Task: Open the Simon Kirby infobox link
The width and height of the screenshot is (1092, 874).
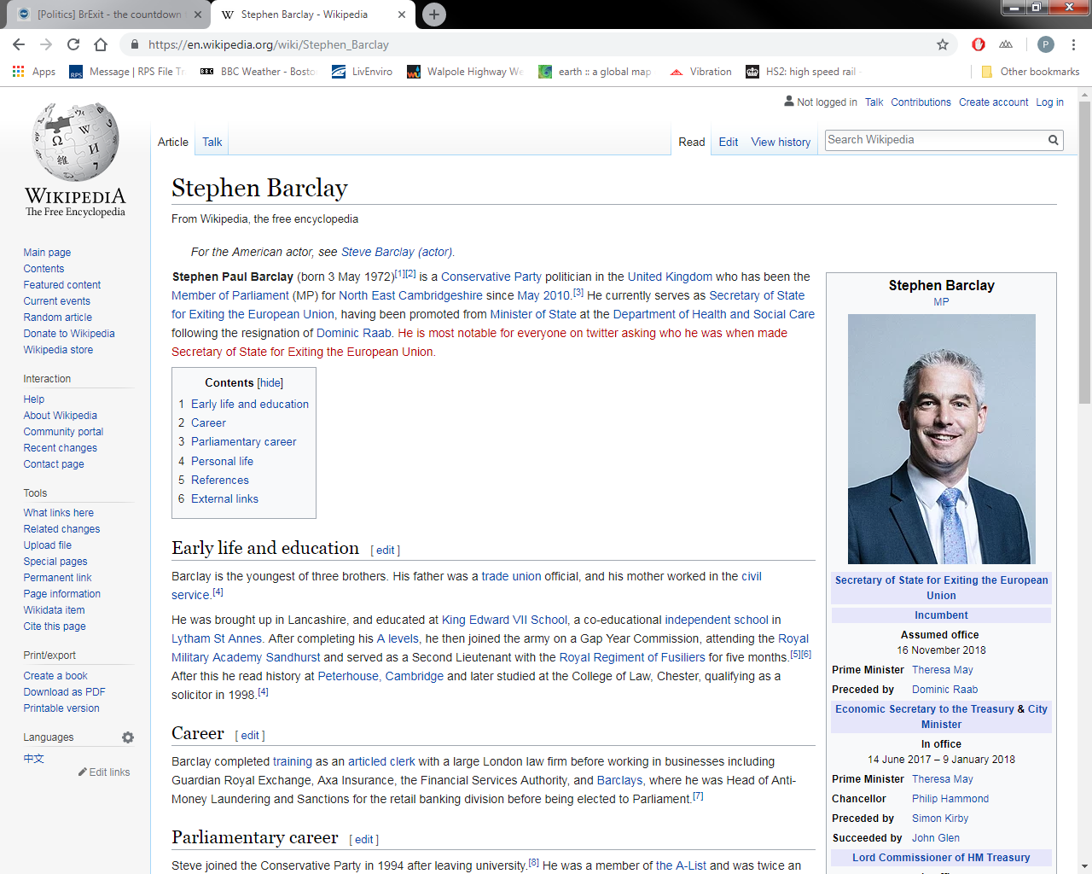Action: [x=940, y=819]
